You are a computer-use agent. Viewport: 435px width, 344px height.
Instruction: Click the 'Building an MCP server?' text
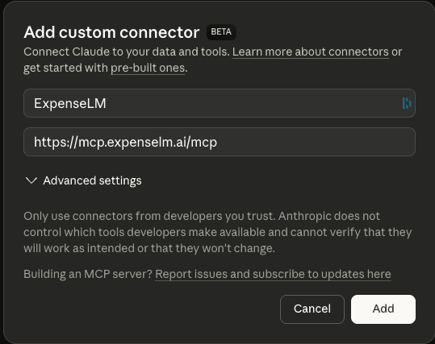pos(88,274)
